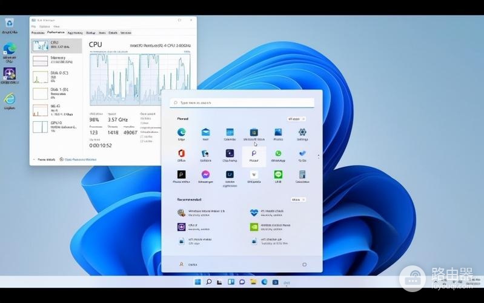Open App history tab in Task Manager
The width and height of the screenshot is (484, 303).
point(75,33)
